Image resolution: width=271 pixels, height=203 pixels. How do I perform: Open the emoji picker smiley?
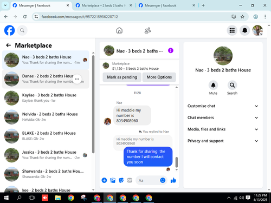163,180
